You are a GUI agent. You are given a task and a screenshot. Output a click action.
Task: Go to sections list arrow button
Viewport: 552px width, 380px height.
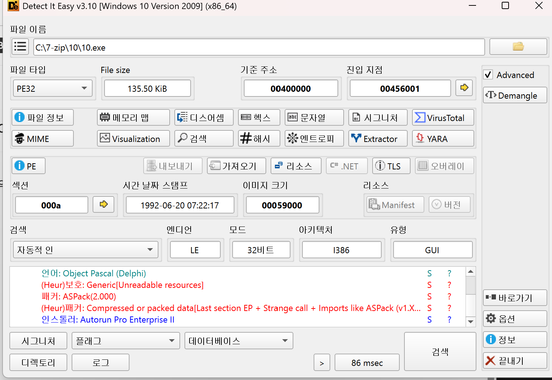coord(103,204)
